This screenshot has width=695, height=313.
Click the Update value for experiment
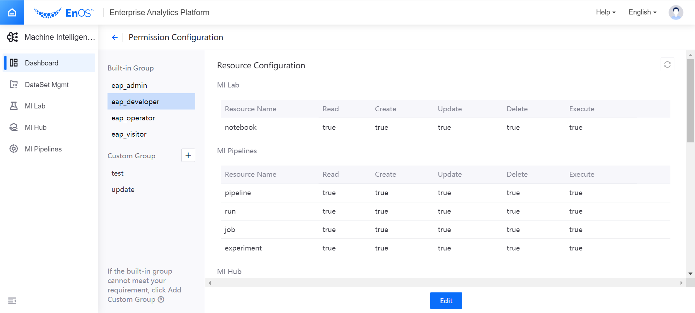click(444, 248)
